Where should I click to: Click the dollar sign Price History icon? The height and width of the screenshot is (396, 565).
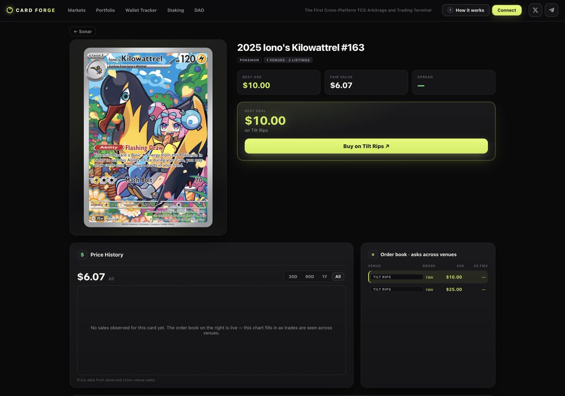tap(82, 254)
